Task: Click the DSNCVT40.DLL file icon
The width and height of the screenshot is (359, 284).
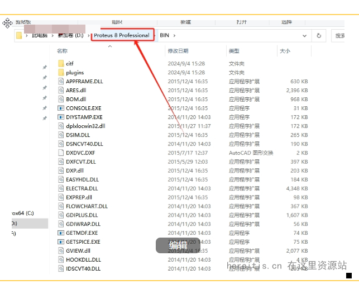Action: [61, 144]
